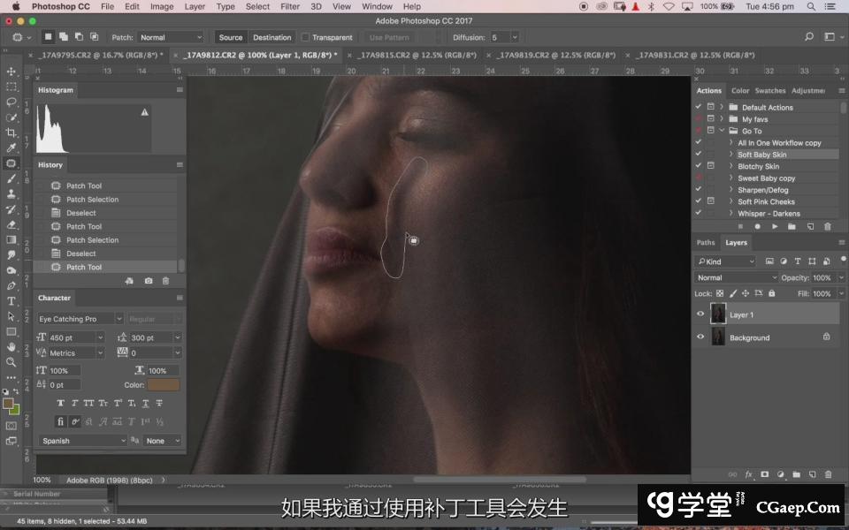This screenshot has width=849, height=530.
Task: Click the add layer mask icon
Action: click(764, 474)
